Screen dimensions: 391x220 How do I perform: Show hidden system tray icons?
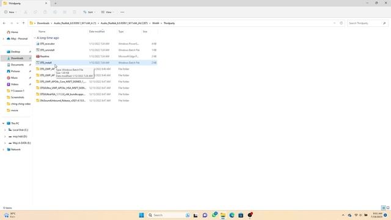tap(343, 215)
